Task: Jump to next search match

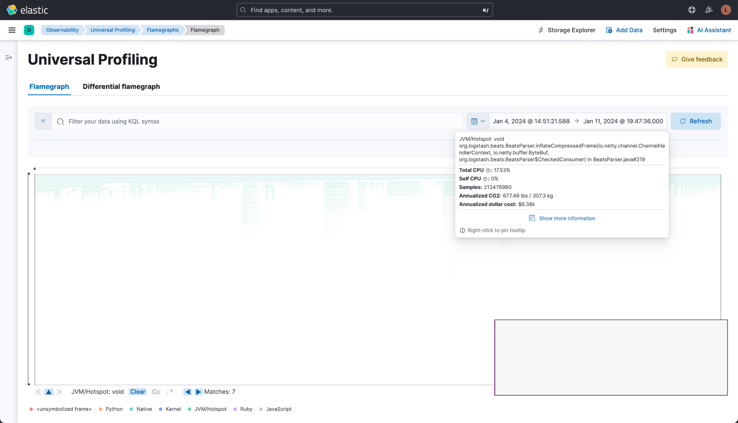Action: [x=198, y=392]
